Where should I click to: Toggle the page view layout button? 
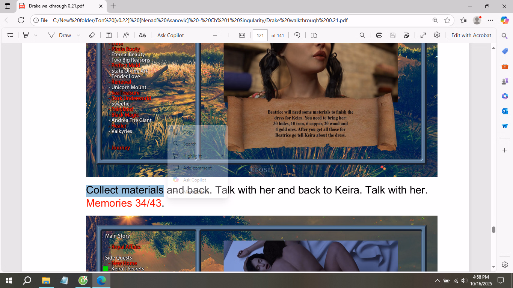(314, 35)
